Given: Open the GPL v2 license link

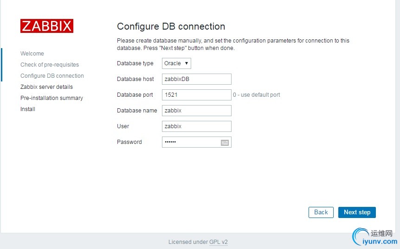Looking at the screenshot, I should [x=219, y=242].
